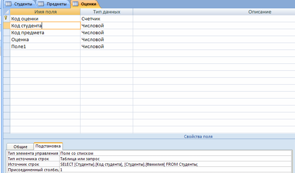Image resolution: width=295 pixels, height=173 pixels.
Task: Click the table icon on Предметы tab
Action: [41, 4]
